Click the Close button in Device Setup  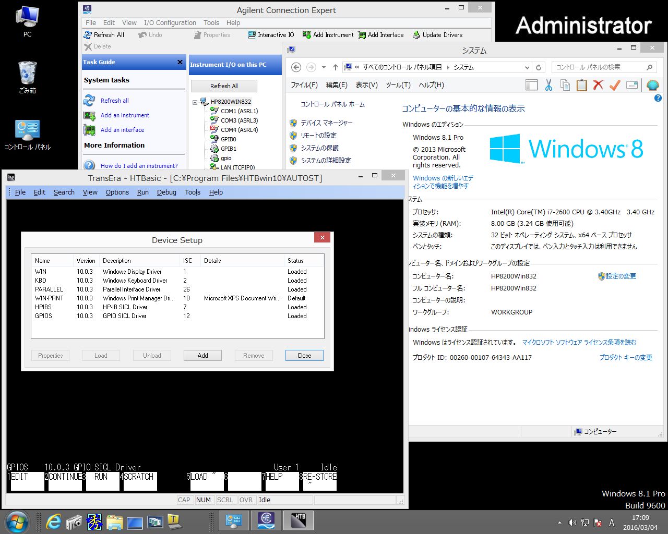coord(304,356)
